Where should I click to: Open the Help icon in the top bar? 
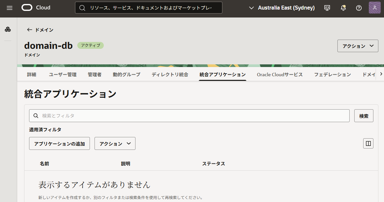pos(359,8)
